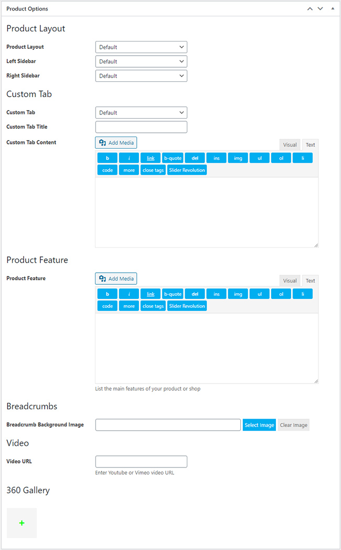Collapse the Product Options panel with triangle toggle
This screenshot has height=550, width=341.
click(333, 8)
